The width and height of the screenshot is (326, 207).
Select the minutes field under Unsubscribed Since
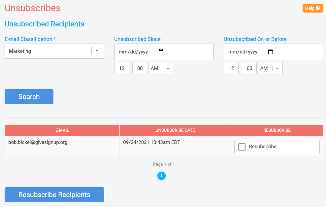pyautogui.click(x=140, y=68)
